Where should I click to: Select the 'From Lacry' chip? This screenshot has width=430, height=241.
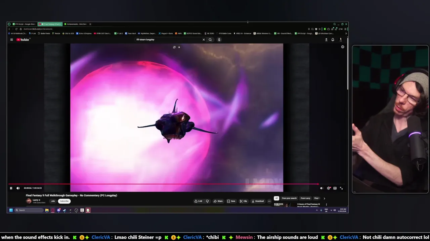point(305,198)
